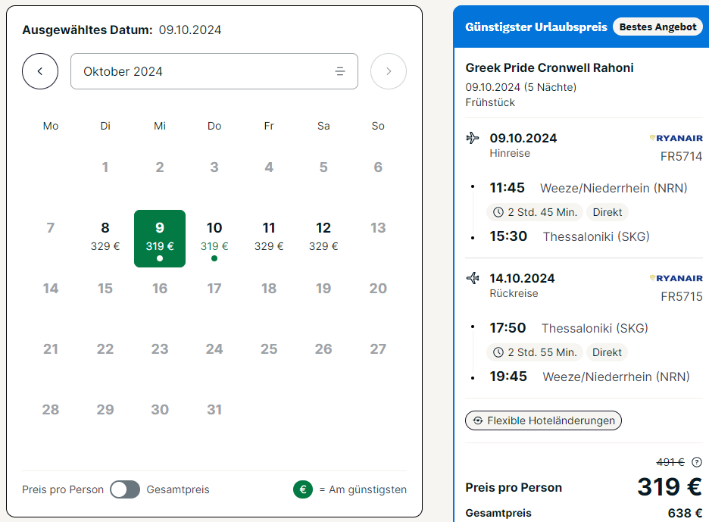Click the Greek Pride Cronwell Rahoni title
Viewport: 709px width, 522px height.
pos(549,68)
